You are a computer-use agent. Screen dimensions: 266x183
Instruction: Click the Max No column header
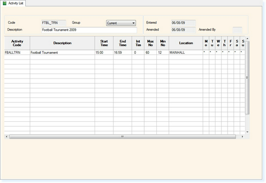pos(150,43)
